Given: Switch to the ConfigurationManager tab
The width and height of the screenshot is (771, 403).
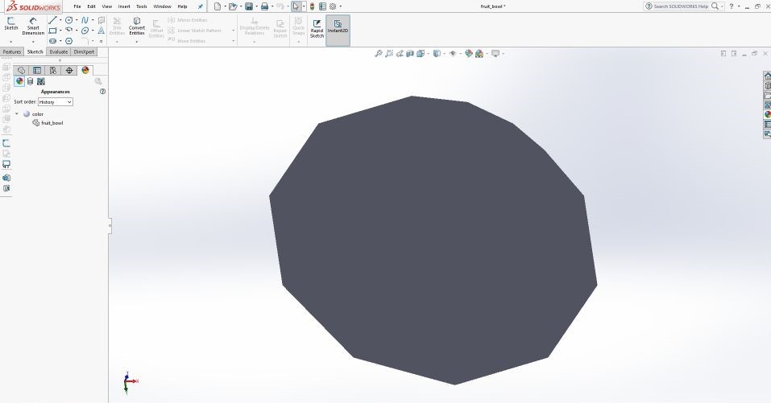Looking at the screenshot, I should 53,70.
